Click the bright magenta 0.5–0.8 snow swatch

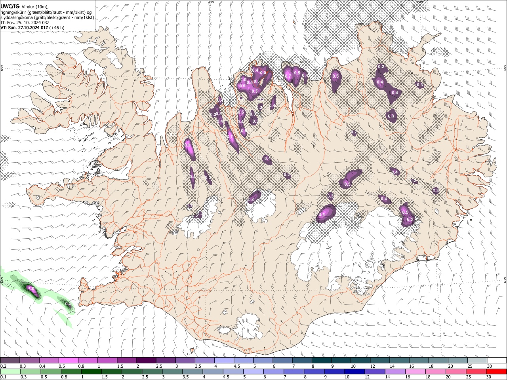[69, 361]
